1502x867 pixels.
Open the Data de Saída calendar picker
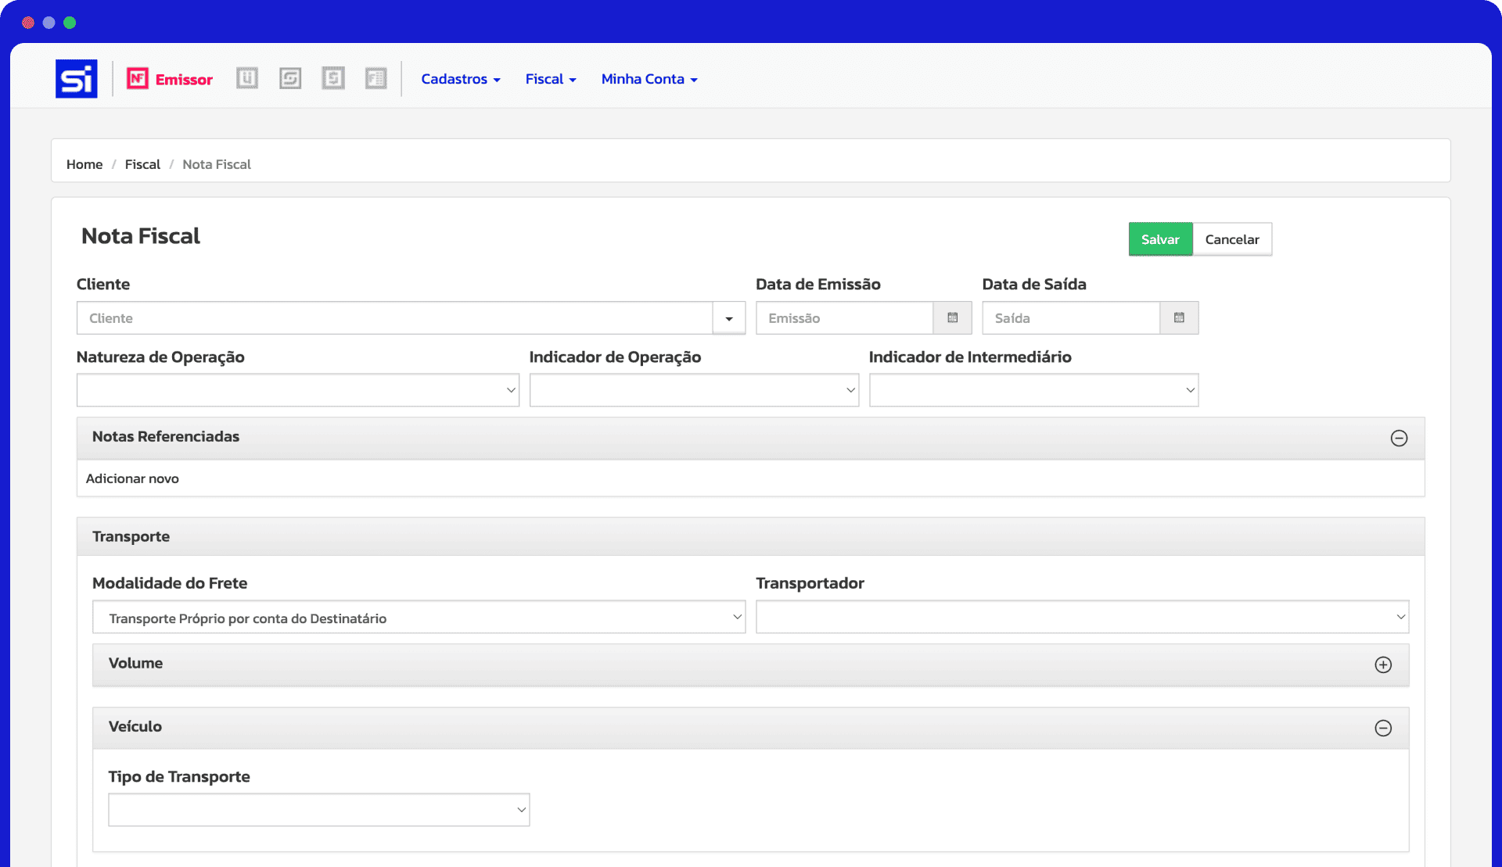[x=1179, y=318]
